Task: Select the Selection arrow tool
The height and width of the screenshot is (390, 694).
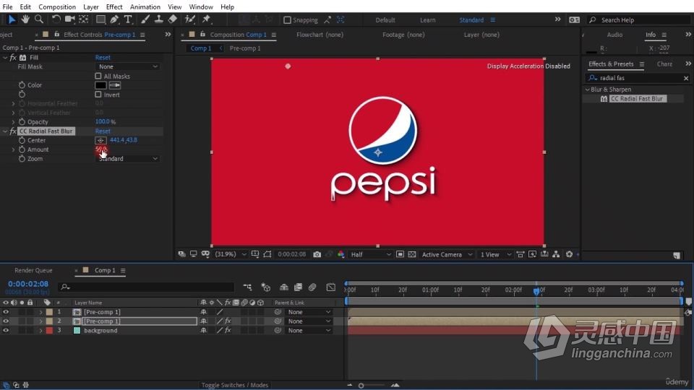Action: point(12,19)
